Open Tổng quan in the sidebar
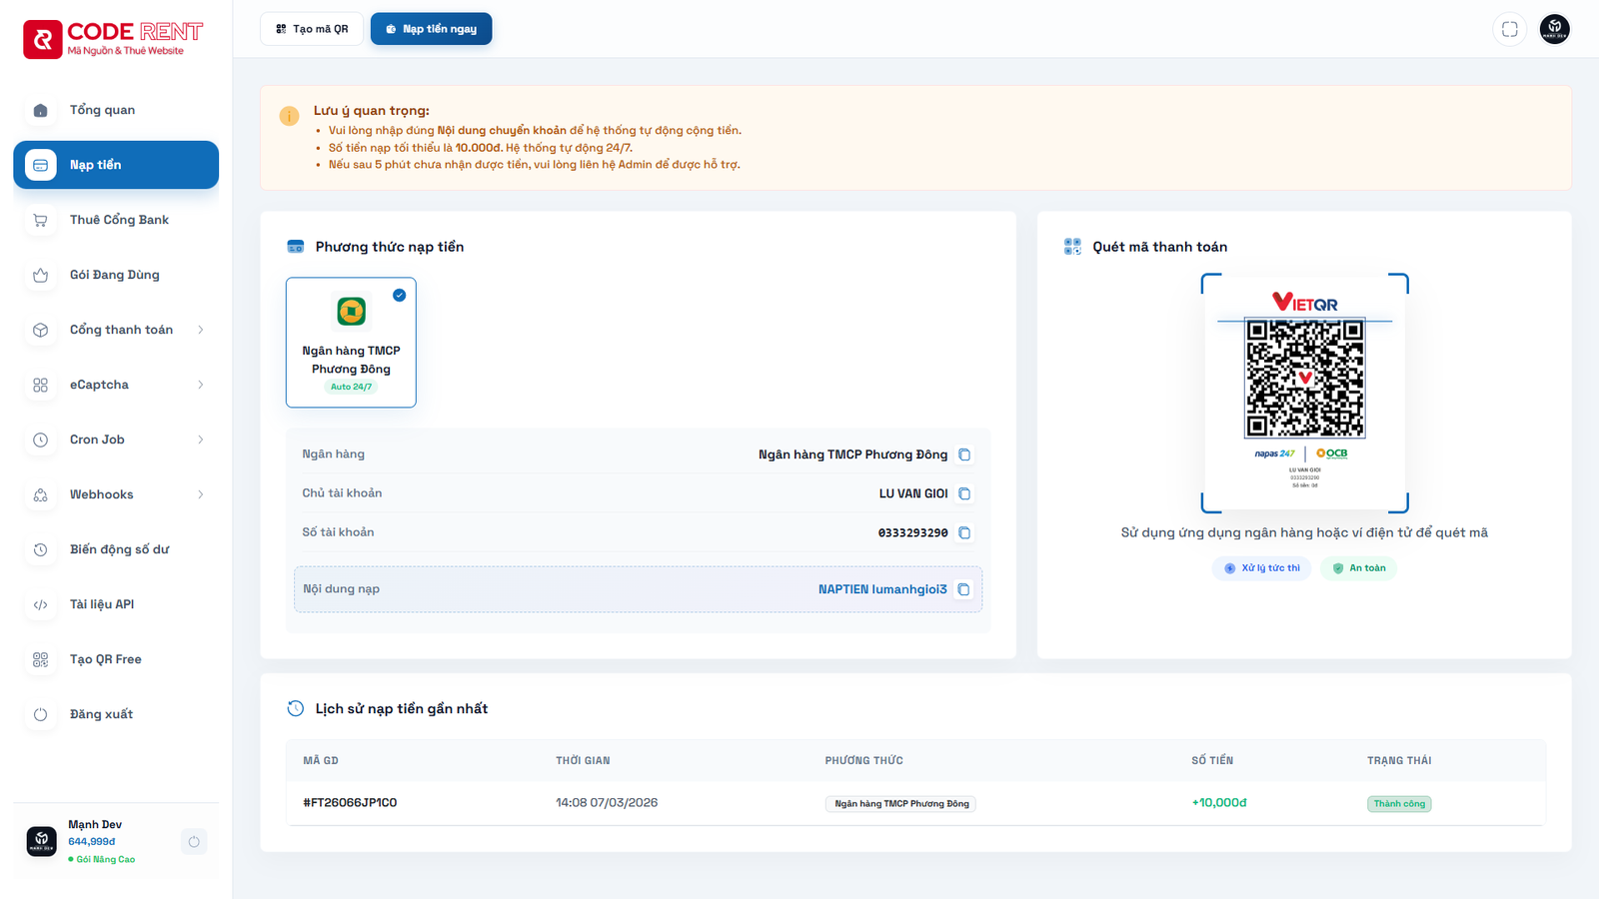 (x=102, y=110)
